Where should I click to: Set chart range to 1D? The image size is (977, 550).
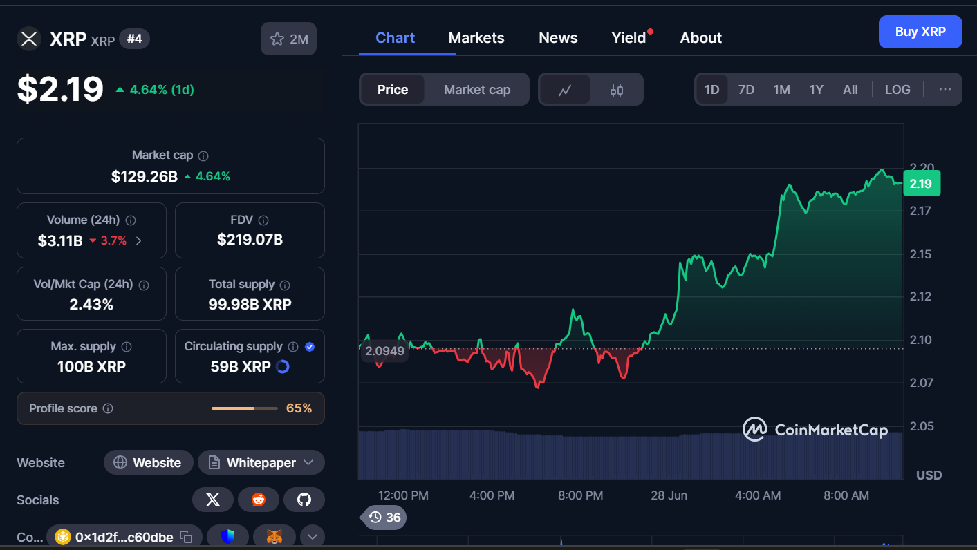pyautogui.click(x=711, y=90)
